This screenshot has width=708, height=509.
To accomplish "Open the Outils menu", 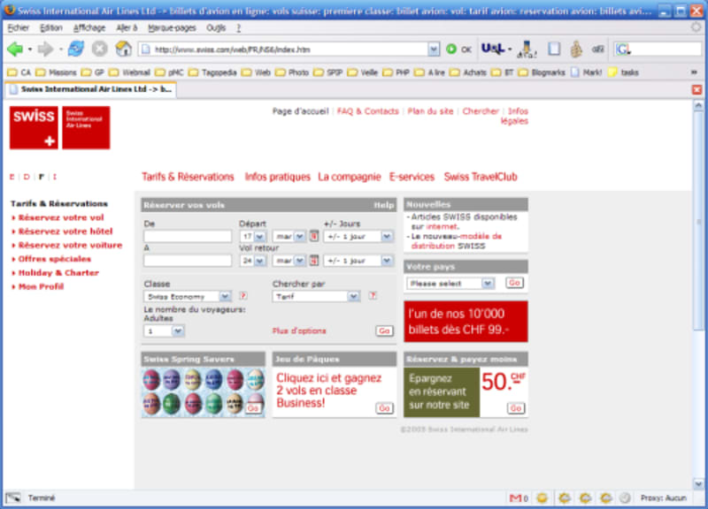I will point(216,28).
